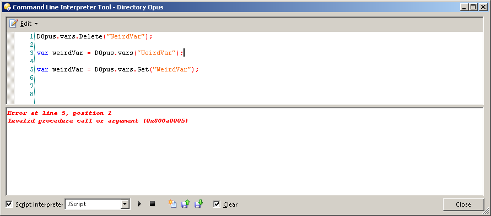This screenshot has width=491, height=216.
Task: Uncheck the Clear checkbox
Action: 217,204
